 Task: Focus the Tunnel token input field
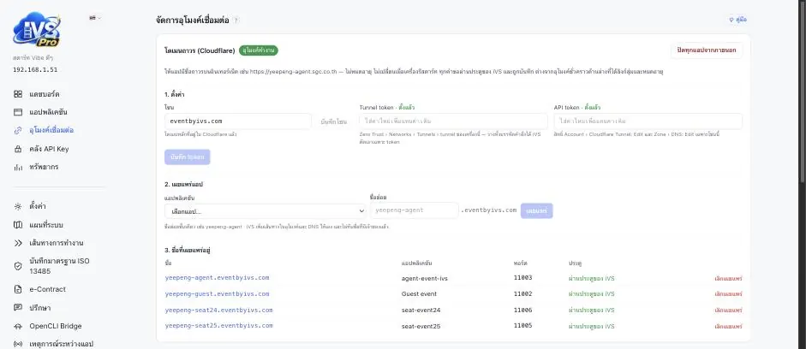453,121
